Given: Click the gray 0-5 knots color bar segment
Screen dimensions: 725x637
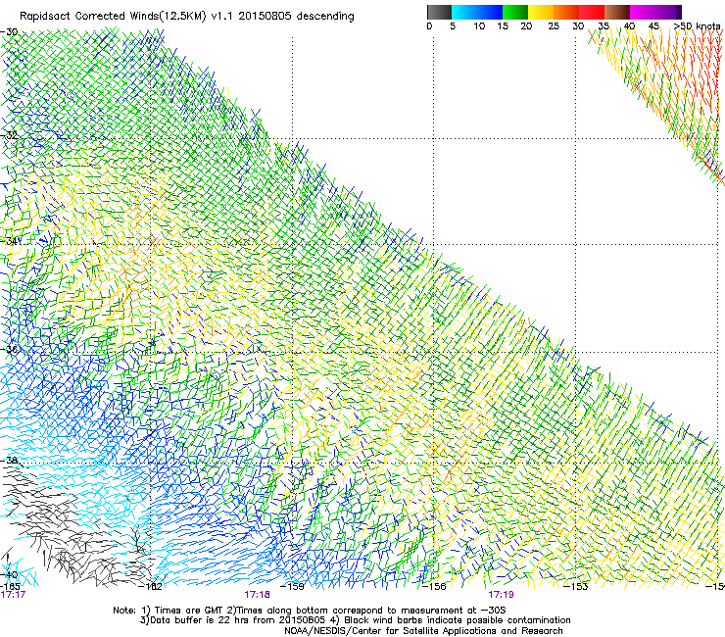Looking at the screenshot, I should (x=439, y=12).
